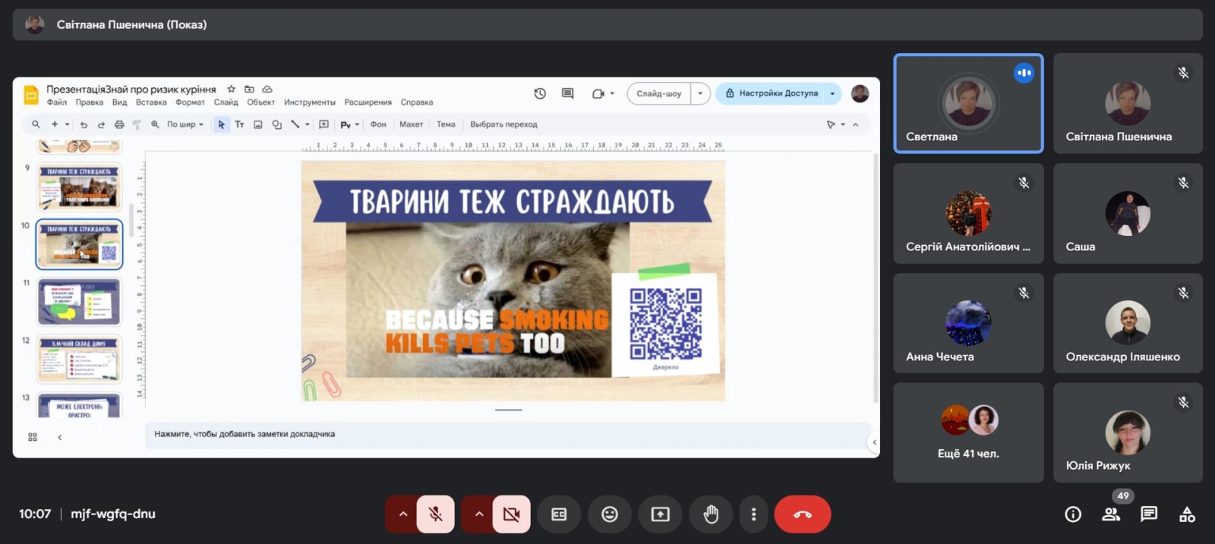This screenshot has height=544, width=1215.
Task: Start presenting your screen
Action: [660, 514]
